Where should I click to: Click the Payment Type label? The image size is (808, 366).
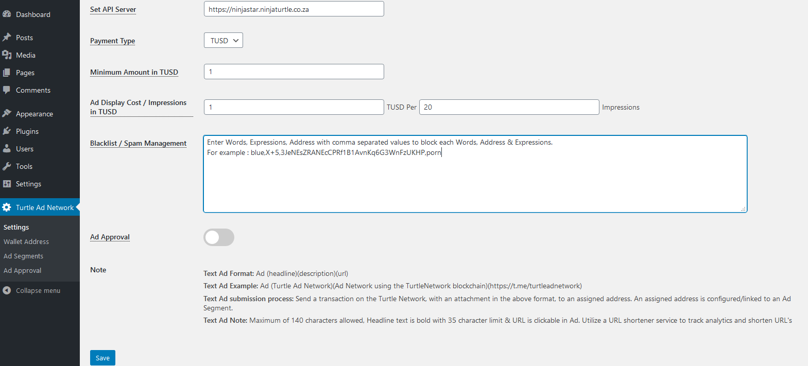pos(113,41)
